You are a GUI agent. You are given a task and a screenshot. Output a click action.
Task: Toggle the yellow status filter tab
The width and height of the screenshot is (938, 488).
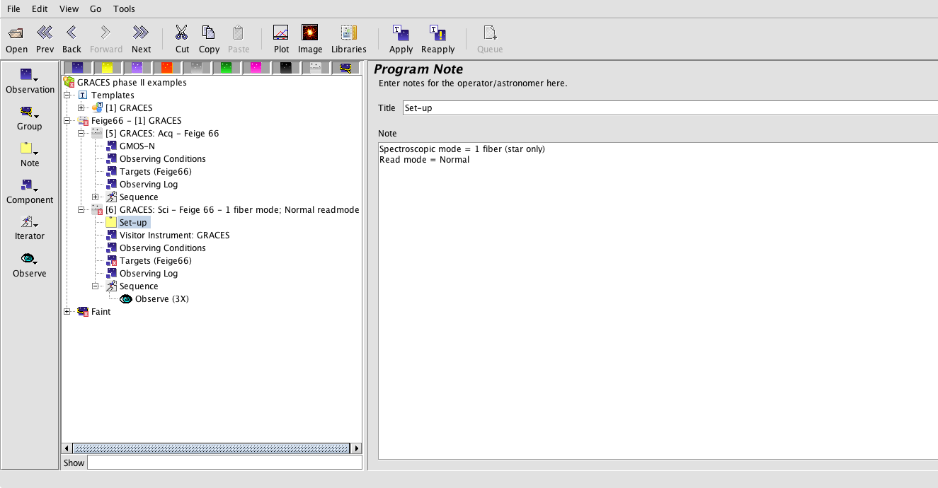click(107, 68)
